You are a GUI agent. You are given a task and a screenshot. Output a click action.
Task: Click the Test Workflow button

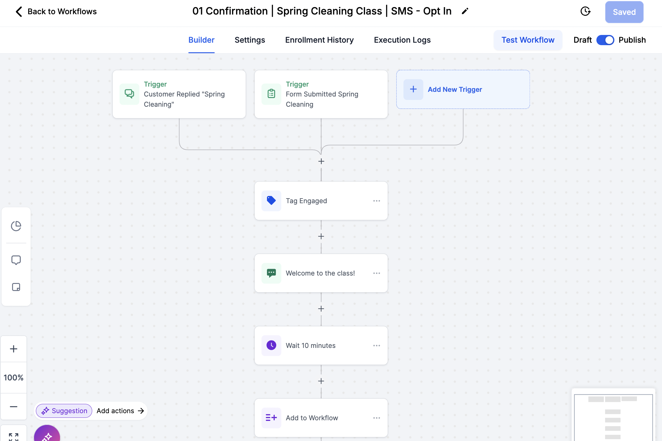pos(528,40)
